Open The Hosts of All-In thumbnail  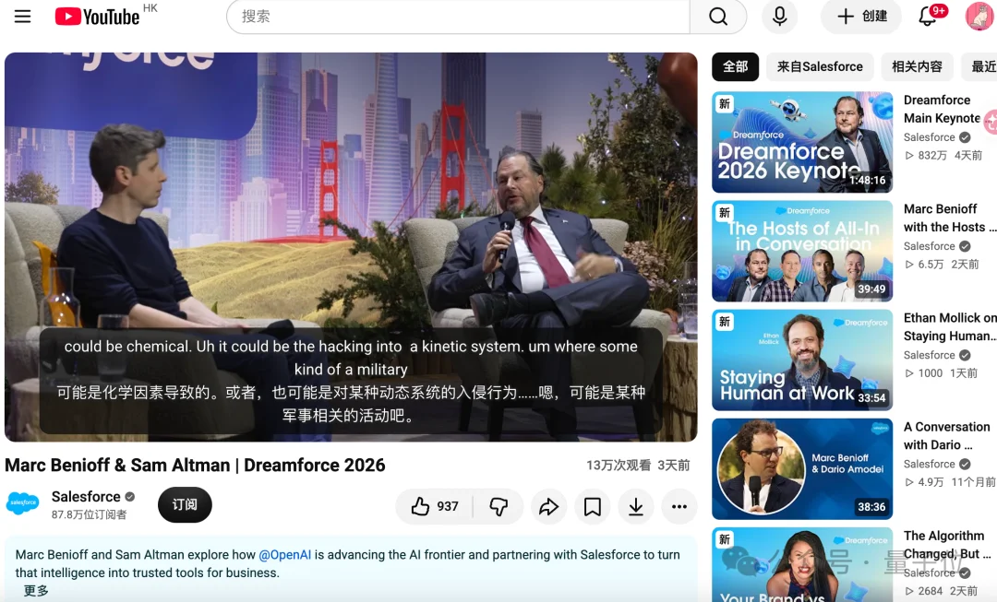(802, 251)
